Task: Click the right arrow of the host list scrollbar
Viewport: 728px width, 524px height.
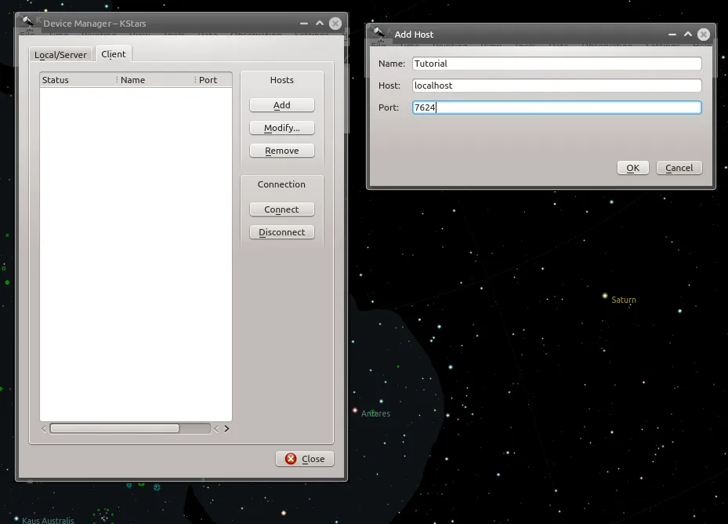Action: 226,428
